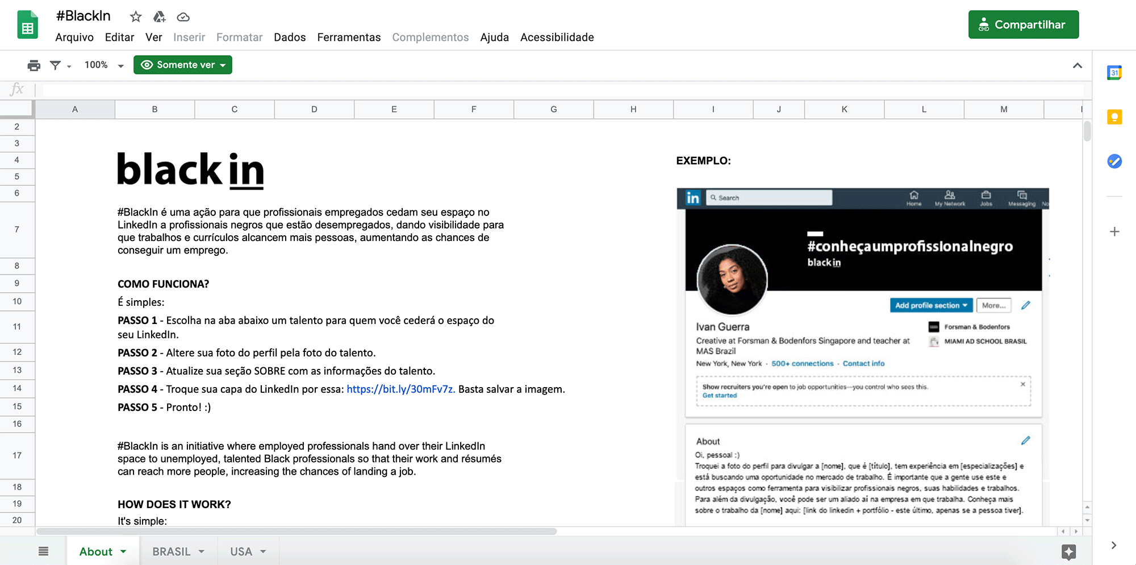Open the Inserir menu
This screenshot has width=1136, height=565.
click(x=189, y=38)
